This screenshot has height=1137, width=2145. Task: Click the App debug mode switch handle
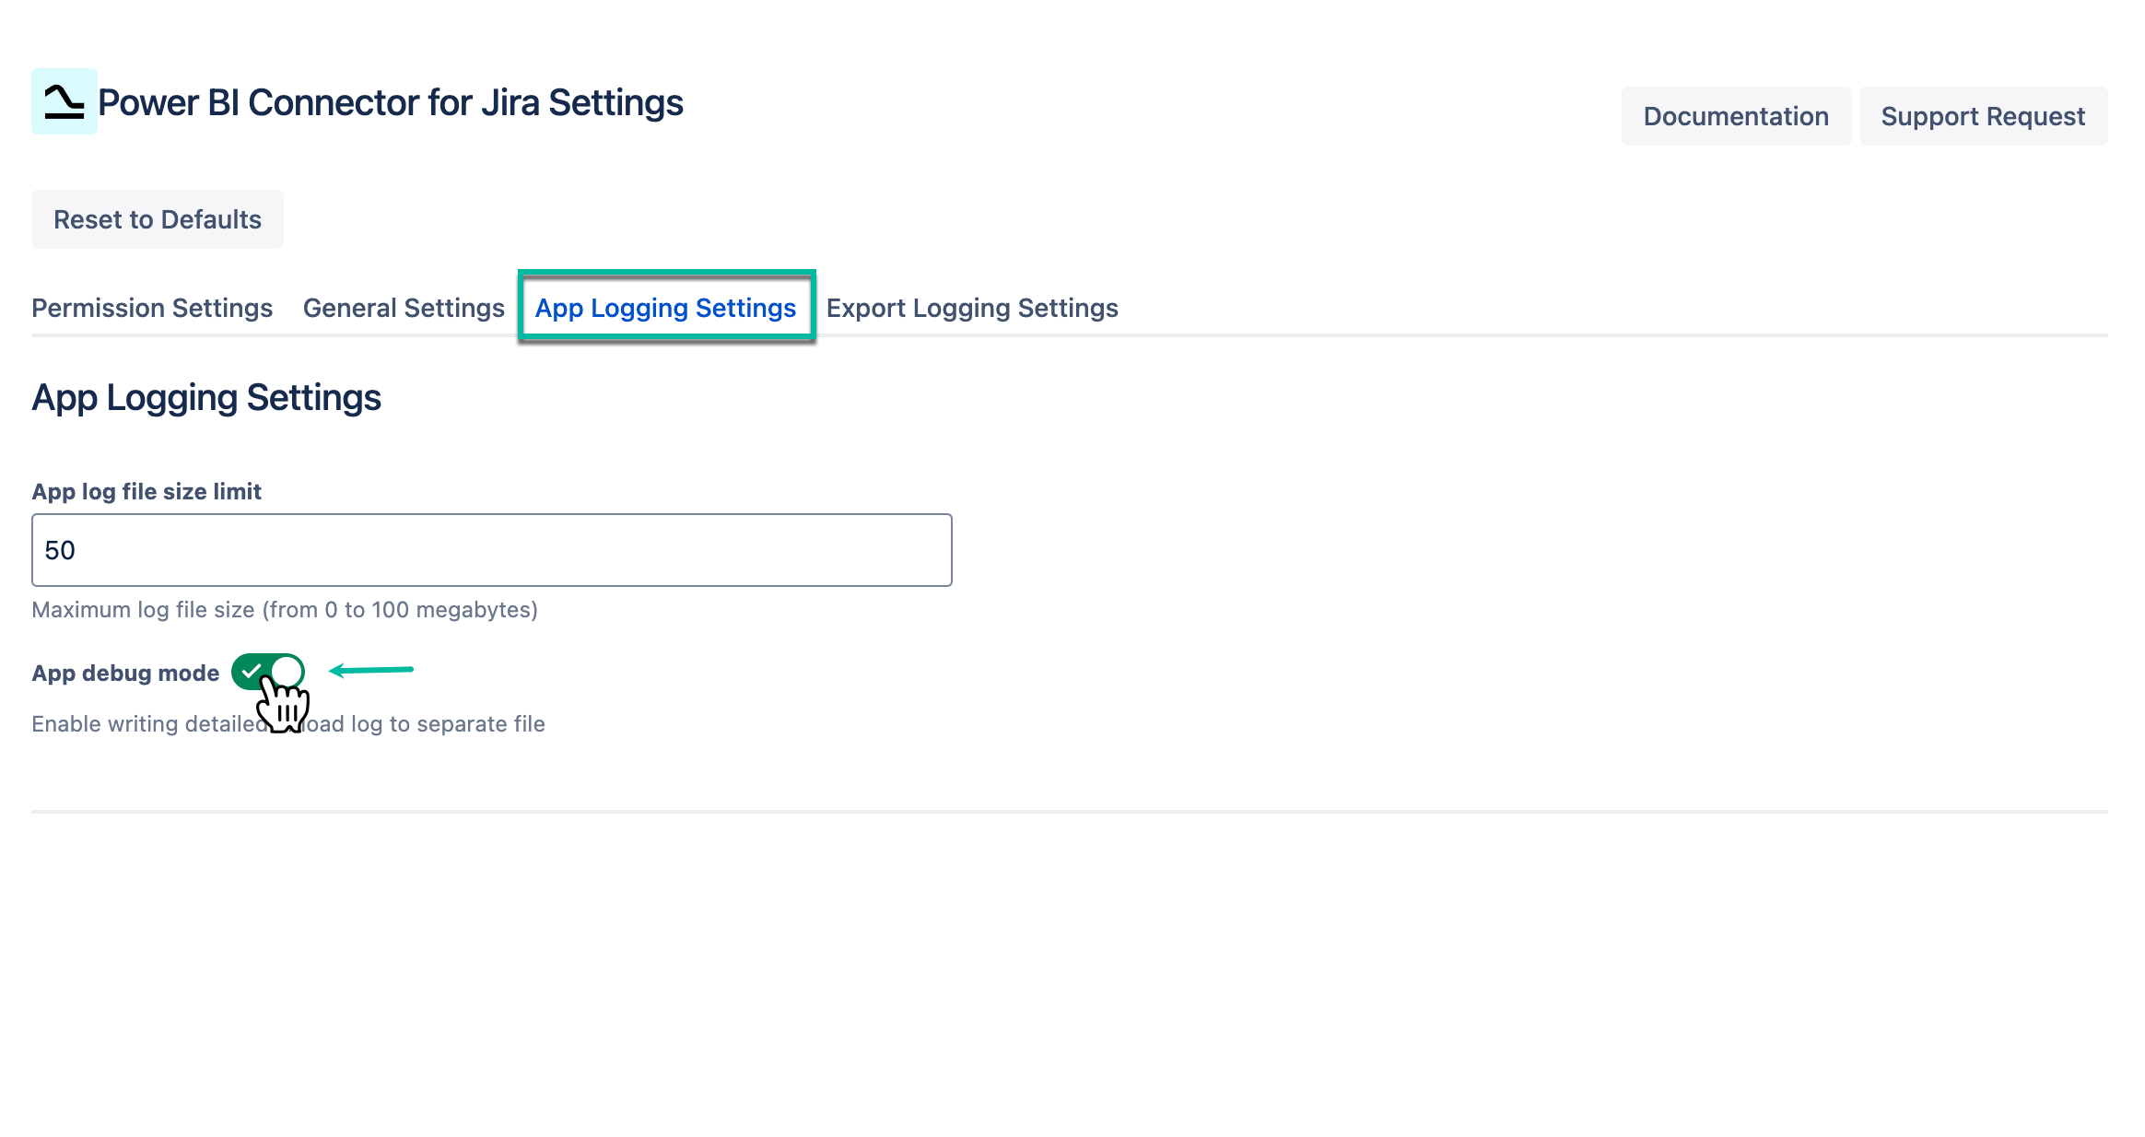tap(287, 672)
